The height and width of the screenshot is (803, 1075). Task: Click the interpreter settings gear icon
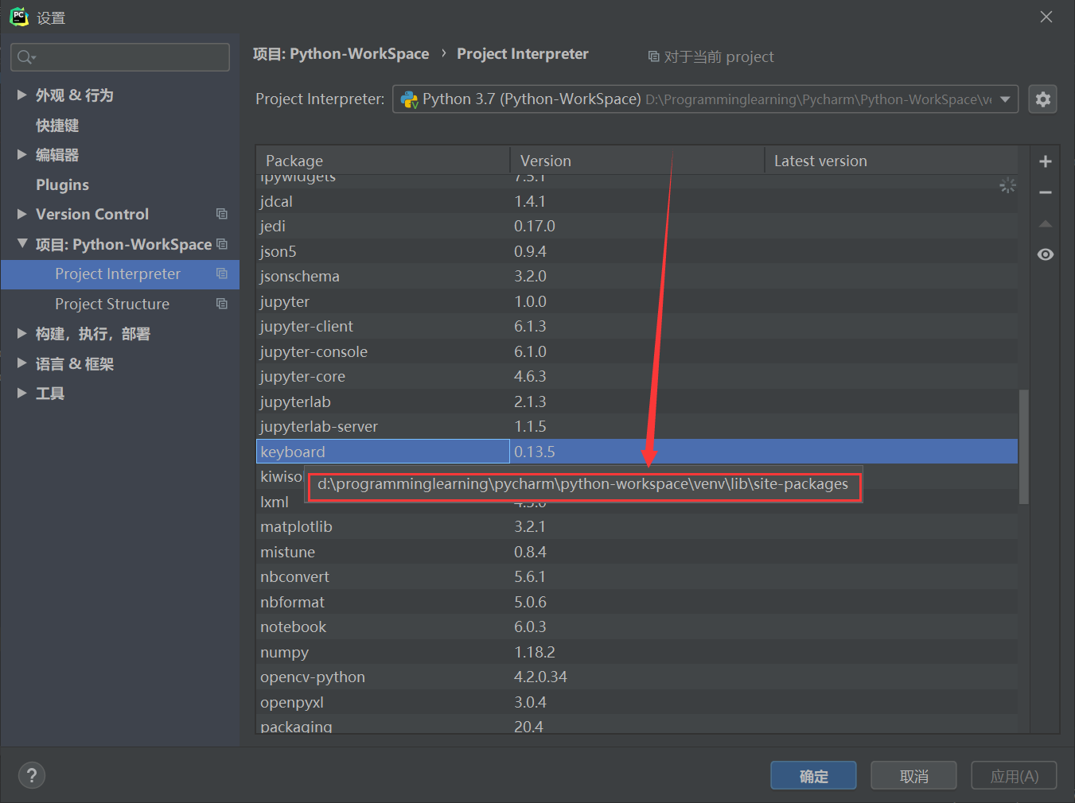coord(1042,99)
